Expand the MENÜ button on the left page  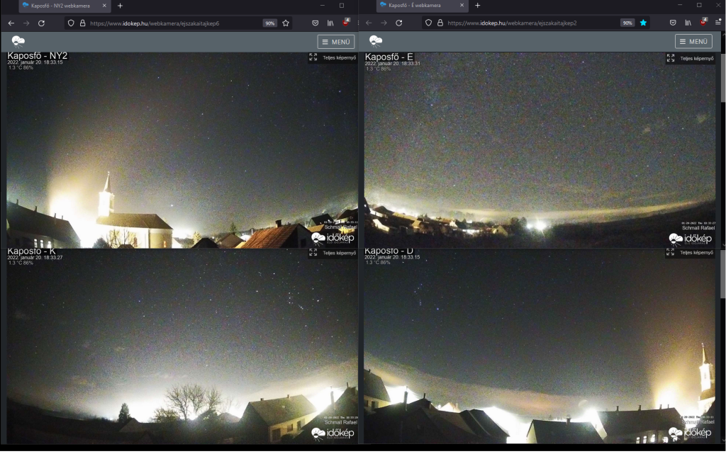pyautogui.click(x=336, y=42)
